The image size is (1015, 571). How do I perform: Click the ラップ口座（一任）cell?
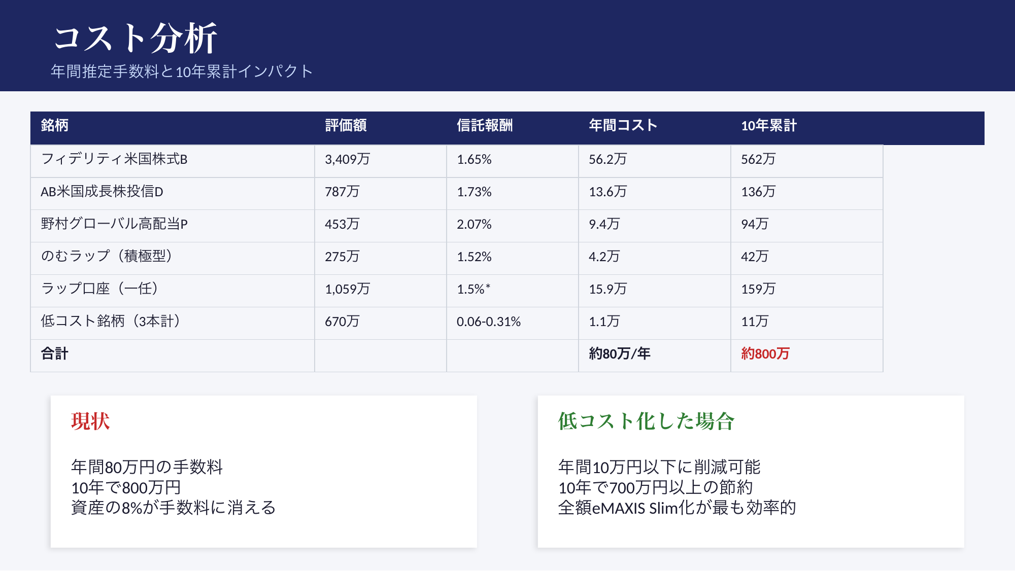coord(99,289)
